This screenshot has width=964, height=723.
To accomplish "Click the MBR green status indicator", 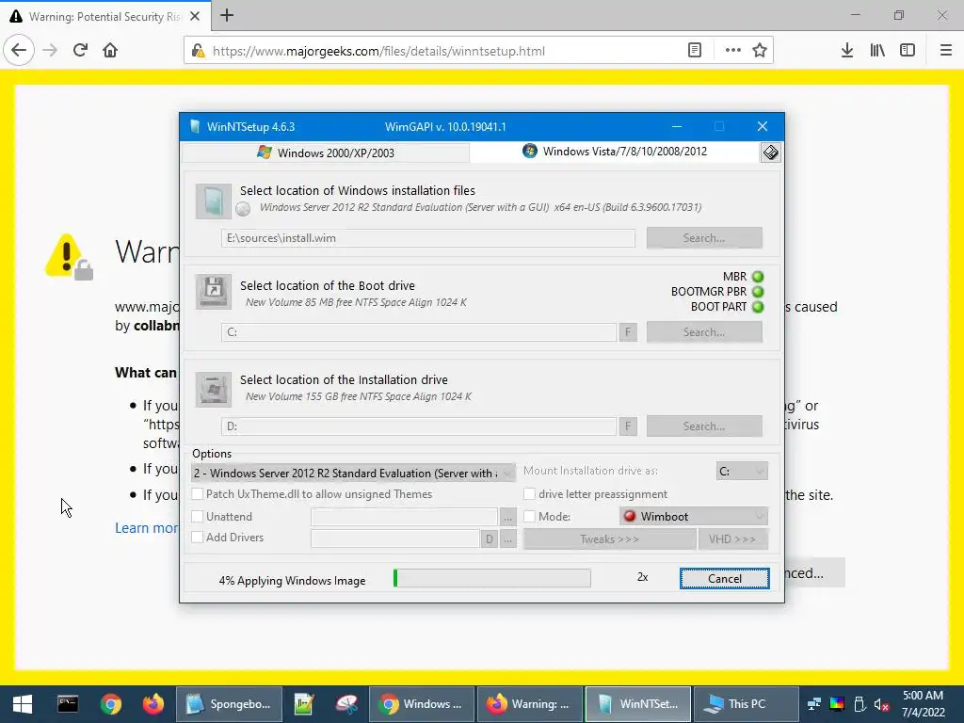I will [x=758, y=277].
